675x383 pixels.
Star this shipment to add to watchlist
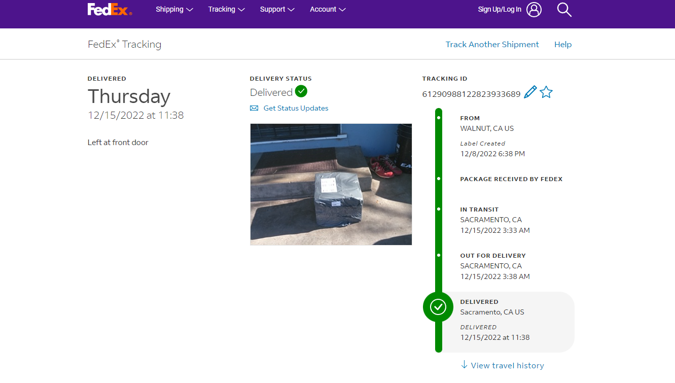click(546, 92)
